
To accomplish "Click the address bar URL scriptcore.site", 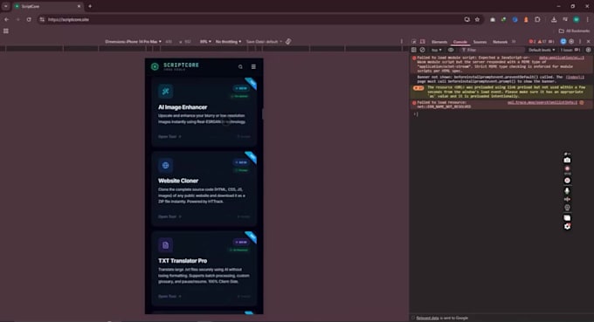I will [68, 20].
